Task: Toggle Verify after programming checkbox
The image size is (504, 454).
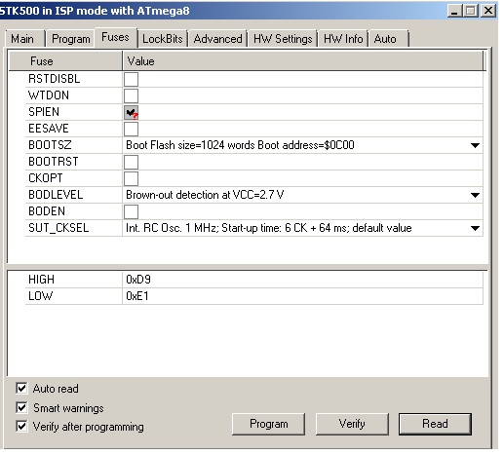Action: coord(21,426)
